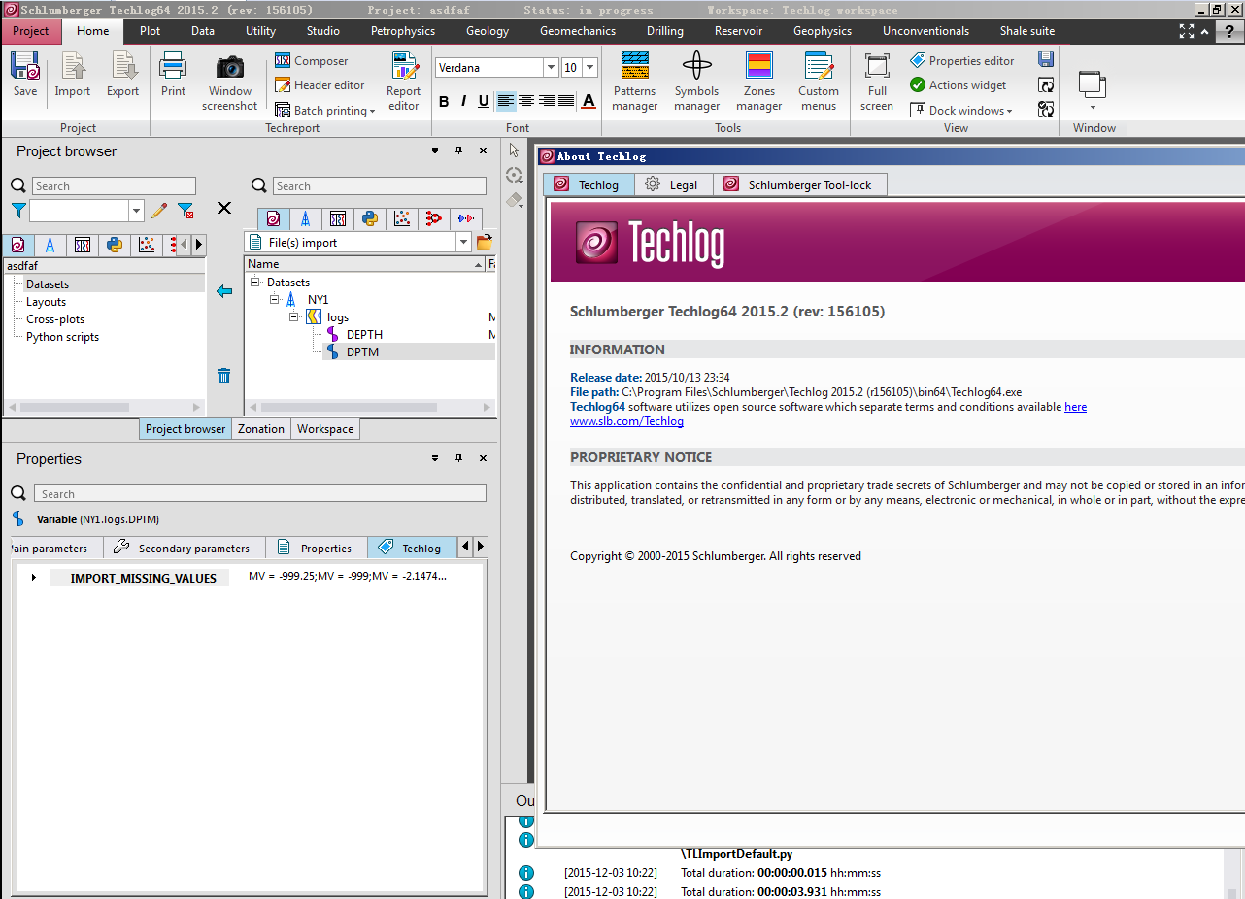The height and width of the screenshot is (899, 1245).
Task: Open the filter combo box dropdown
Action: [x=136, y=210]
